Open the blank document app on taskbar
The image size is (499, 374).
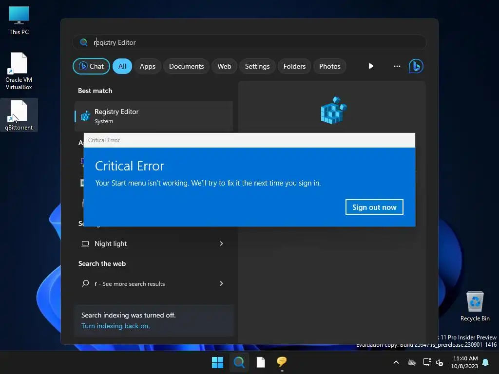(261, 362)
